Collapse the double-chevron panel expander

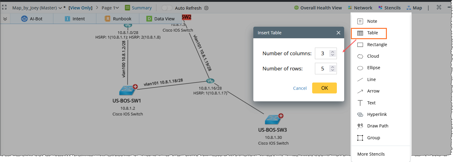point(5,19)
